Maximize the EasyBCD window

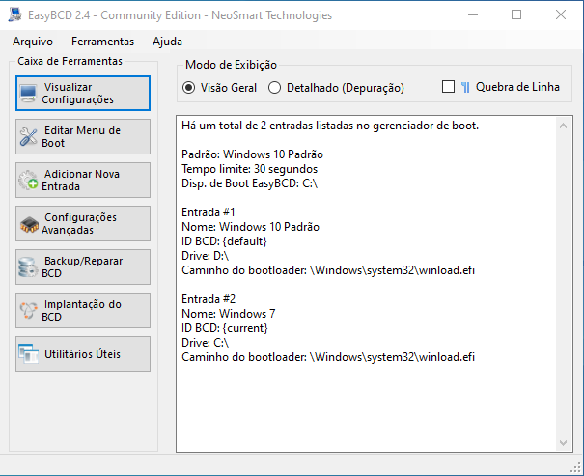[516, 14]
